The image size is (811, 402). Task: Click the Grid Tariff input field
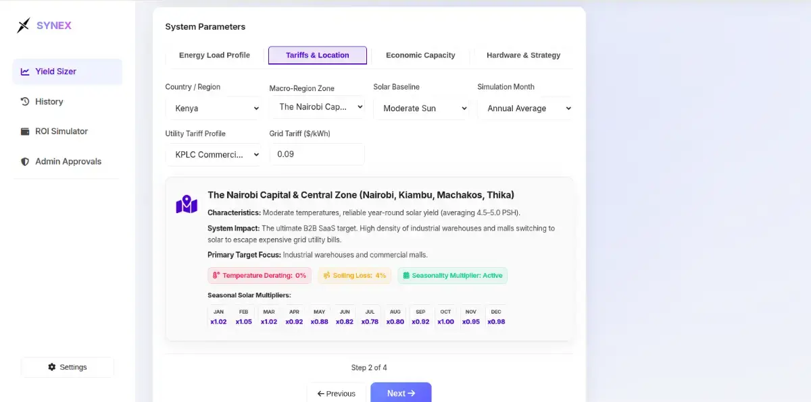317,154
